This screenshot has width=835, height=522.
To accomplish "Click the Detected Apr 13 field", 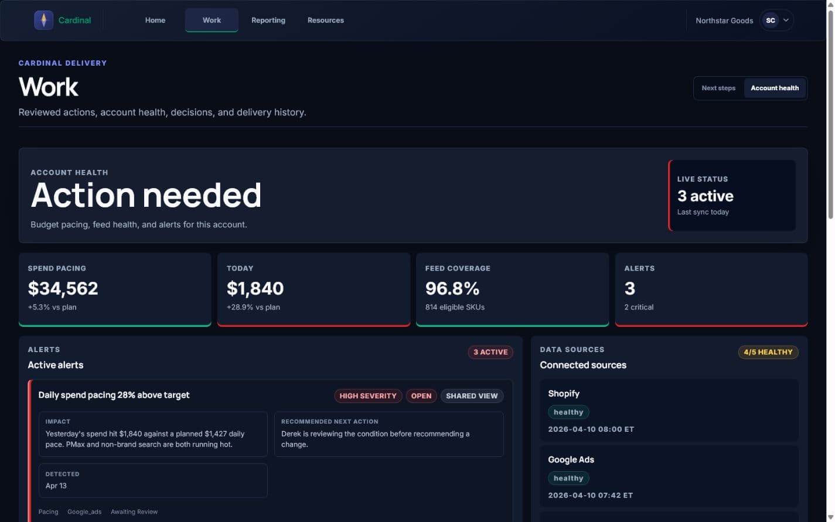I will [x=153, y=480].
